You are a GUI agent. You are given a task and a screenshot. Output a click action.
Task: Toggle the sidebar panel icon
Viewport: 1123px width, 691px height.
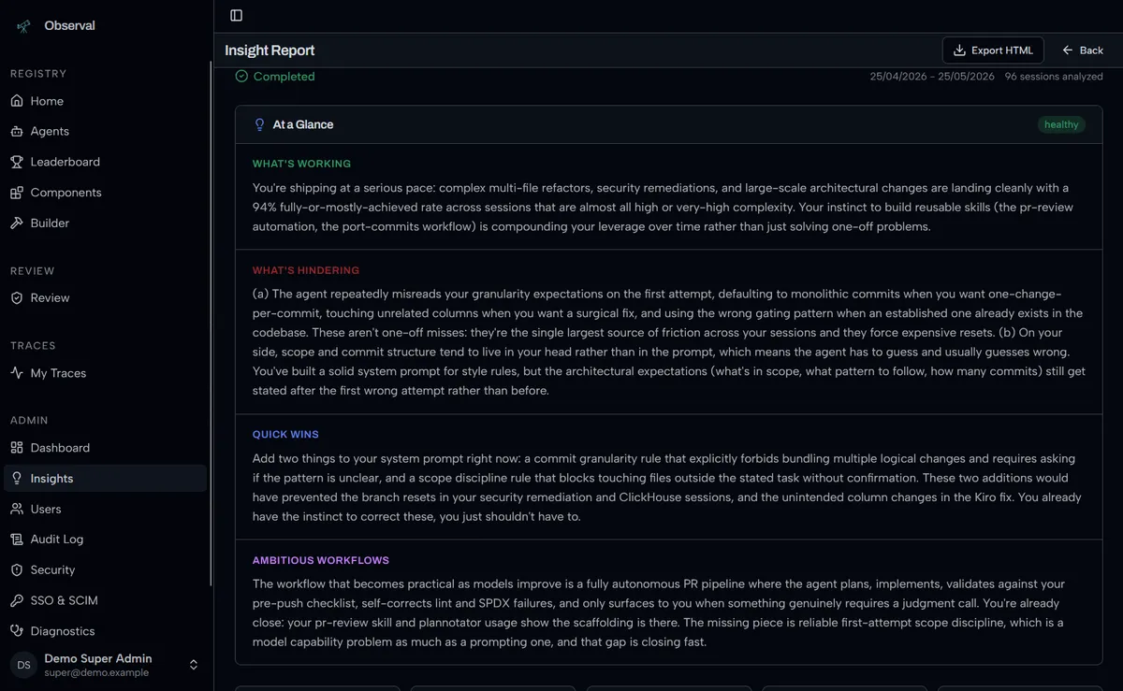pos(236,15)
